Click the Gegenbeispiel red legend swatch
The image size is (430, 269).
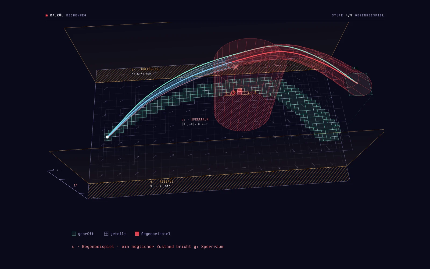(137, 234)
